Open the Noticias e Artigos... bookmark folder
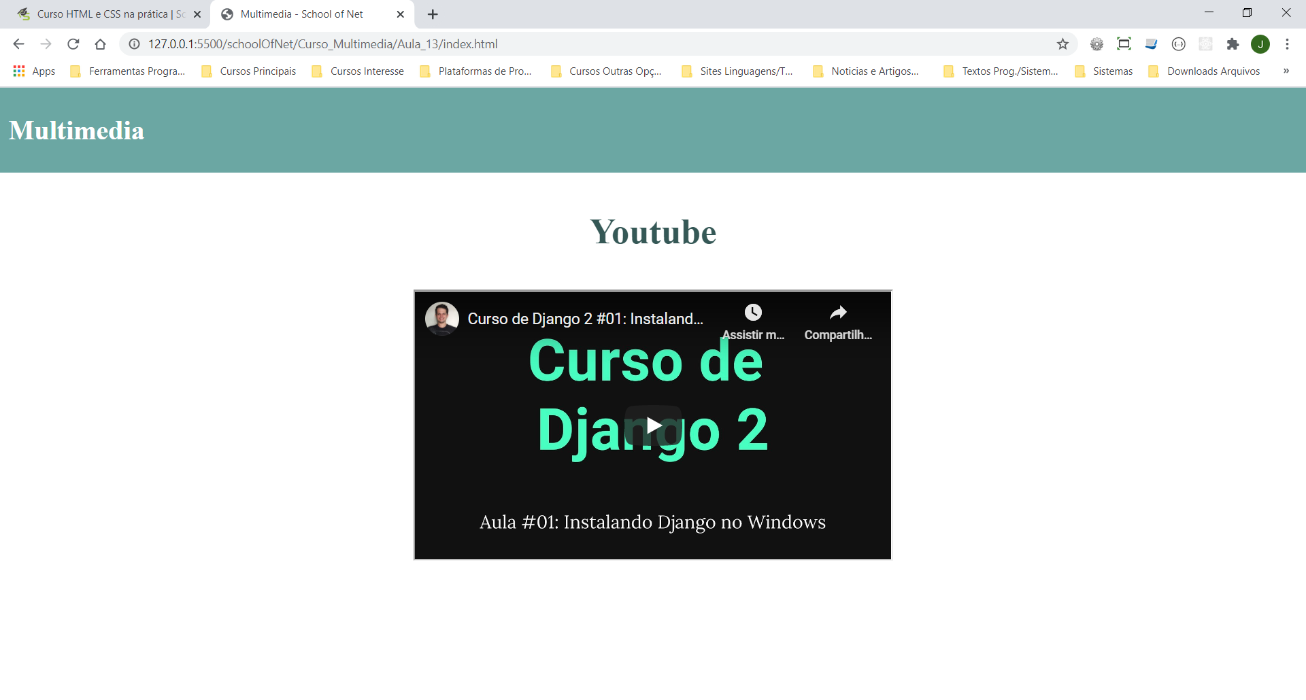Viewport: 1306px width, 700px height. 866,71
